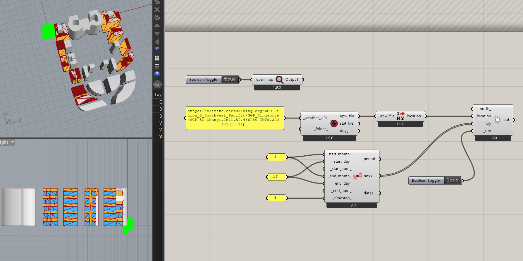Click the delete X icon in layer toolbar
The image size is (523, 261).
pos(157,10)
